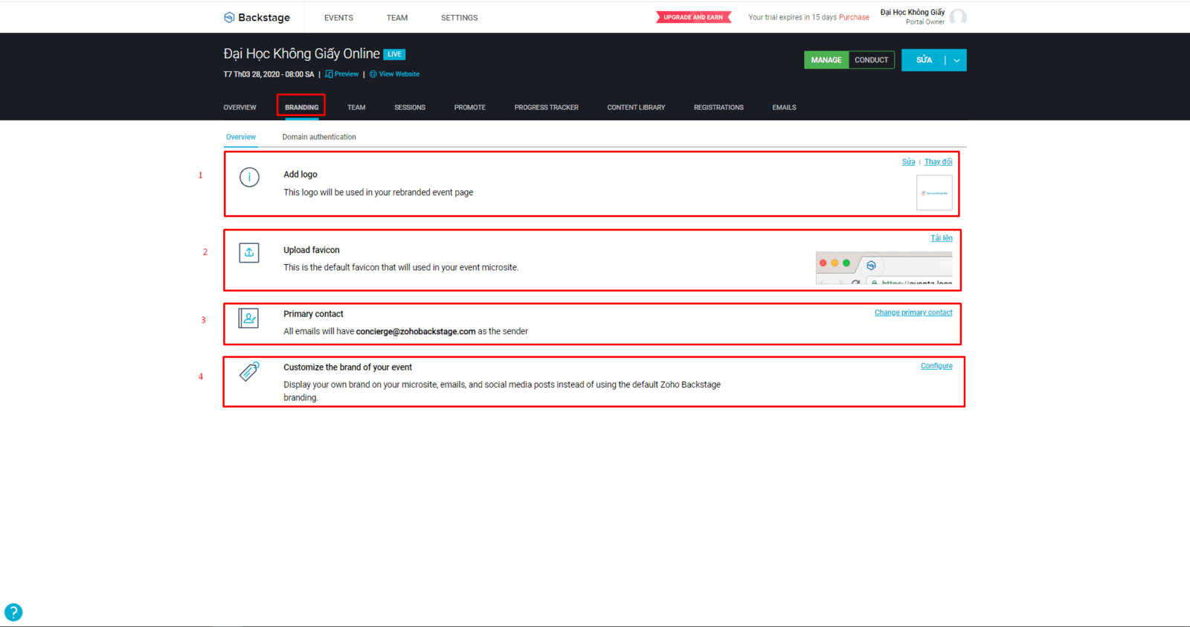Click the Upgrade and Earn banner

[x=693, y=17]
